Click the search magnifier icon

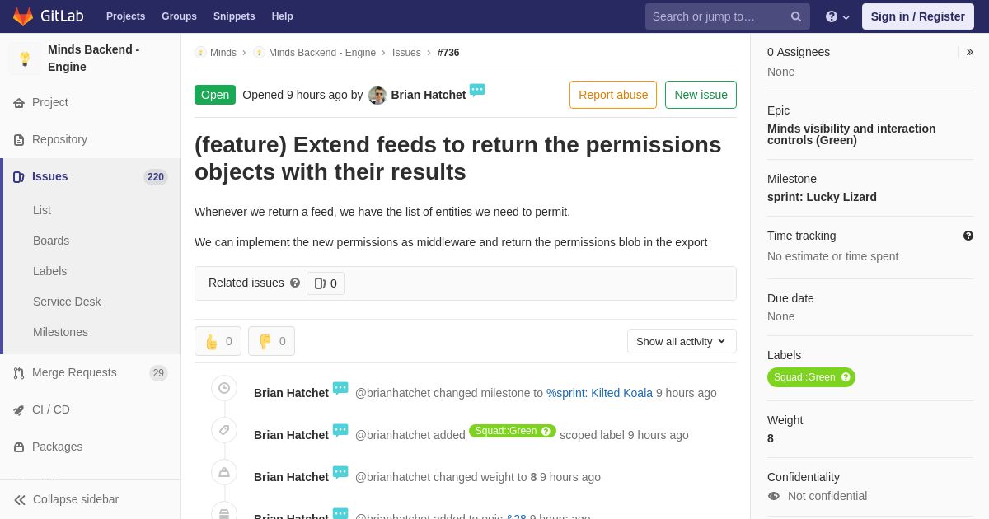[x=796, y=16]
